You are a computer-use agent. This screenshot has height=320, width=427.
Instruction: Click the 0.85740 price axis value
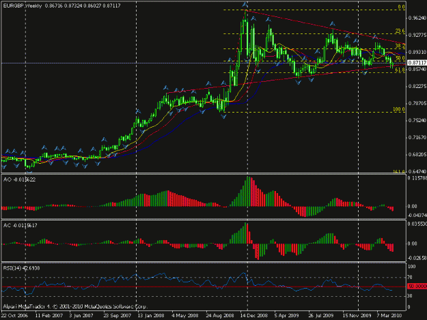417,70
